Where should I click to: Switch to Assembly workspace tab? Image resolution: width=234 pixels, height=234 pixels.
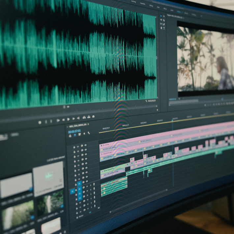click(x=143, y=4)
